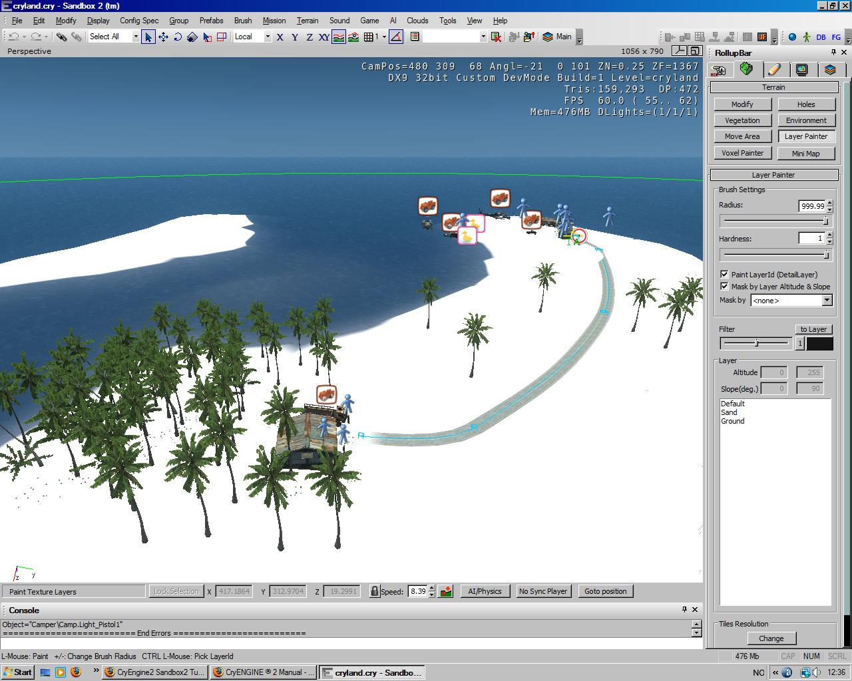
Task: Open the FG flow graph editor
Action: tap(836, 37)
